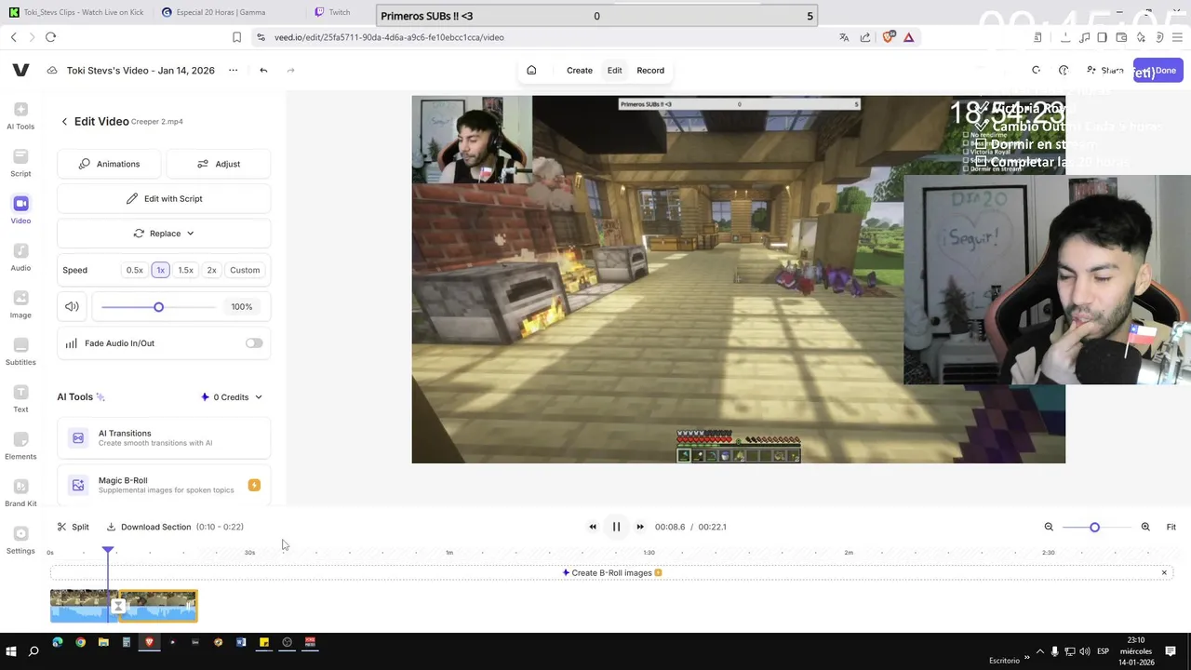Switch to Toki_Stevs Clips Kick browser tab
1191x670 pixels.
click(77, 13)
